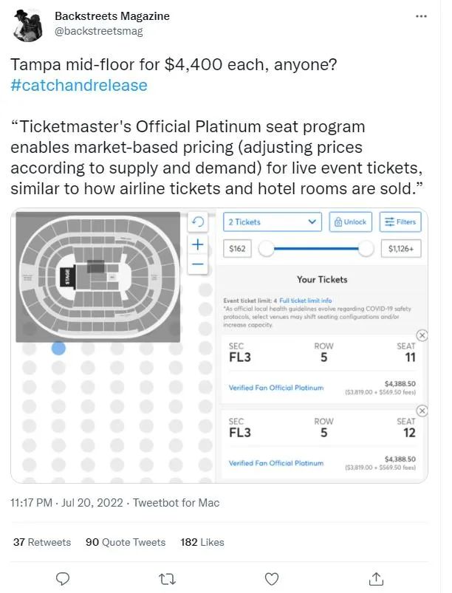The height and width of the screenshot is (593, 452).
Task: Click the Unlock button
Action: [350, 222]
